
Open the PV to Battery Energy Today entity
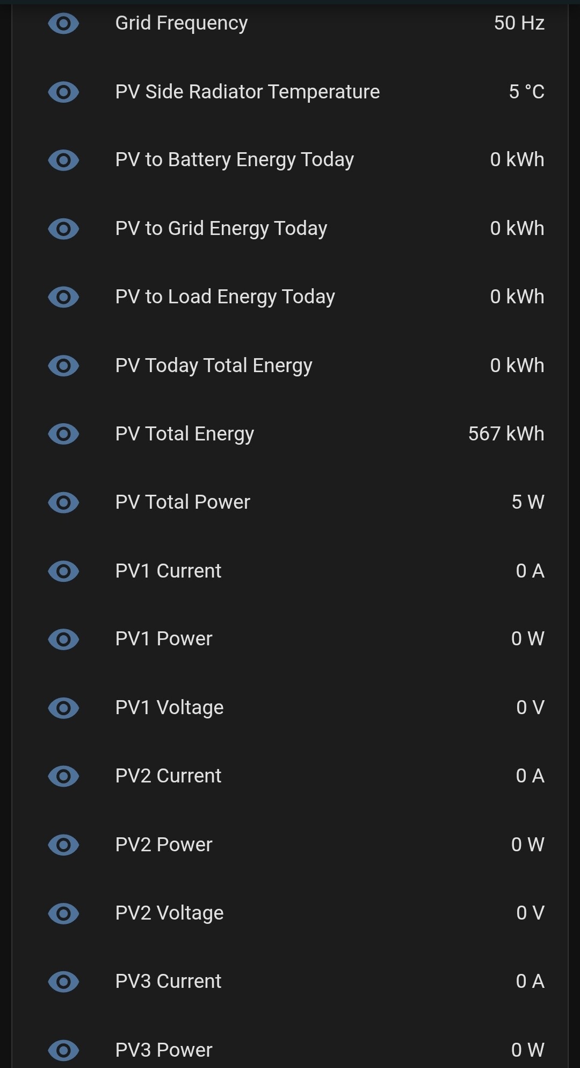pyautogui.click(x=235, y=160)
